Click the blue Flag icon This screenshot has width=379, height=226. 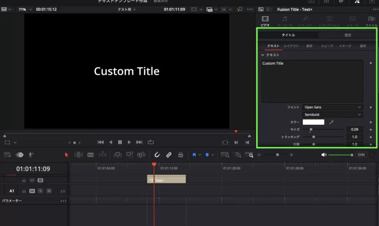click(x=194, y=155)
